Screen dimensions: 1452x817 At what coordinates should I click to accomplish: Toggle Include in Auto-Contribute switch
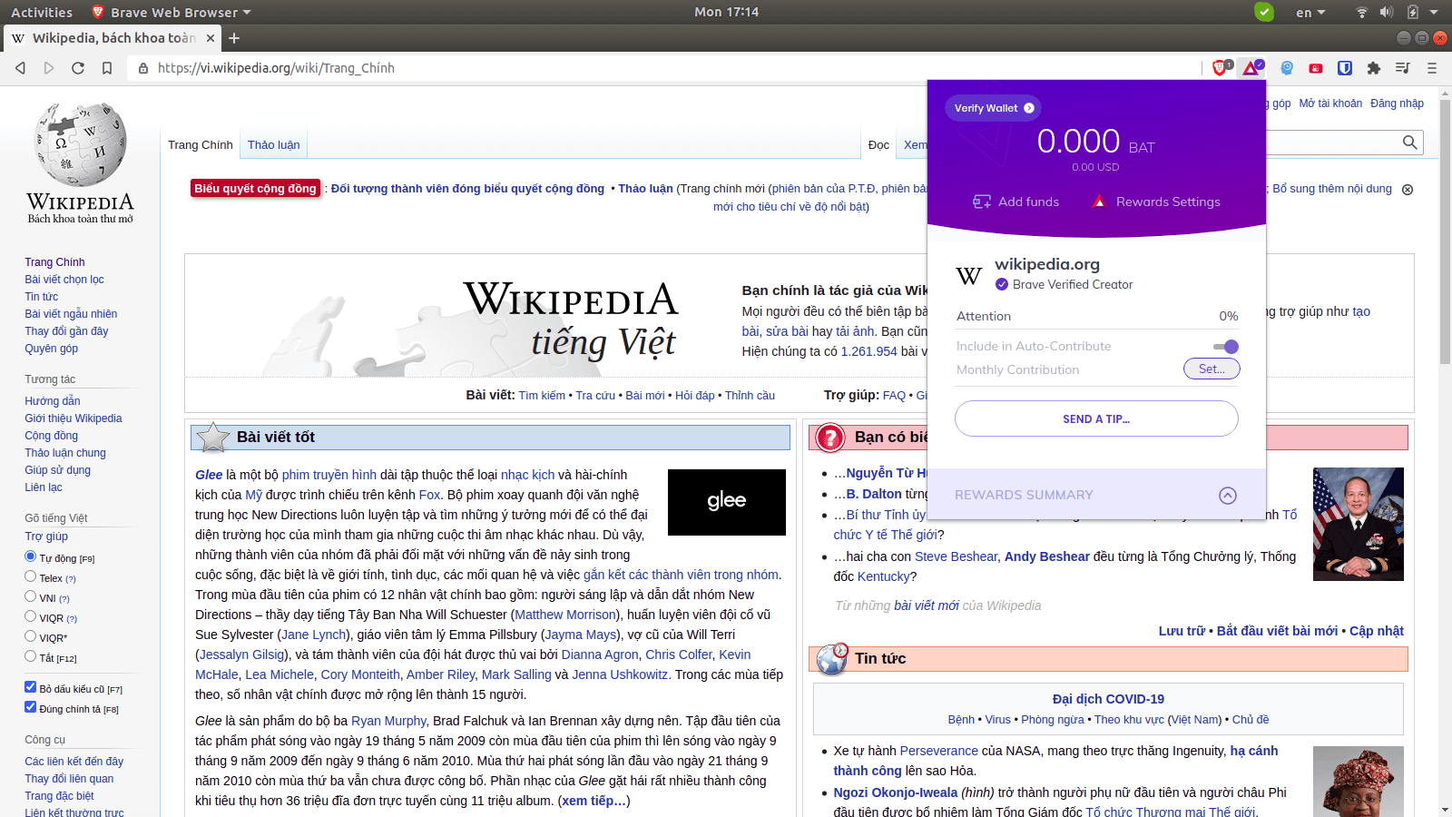pyautogui.click(x=1226, y=346)
